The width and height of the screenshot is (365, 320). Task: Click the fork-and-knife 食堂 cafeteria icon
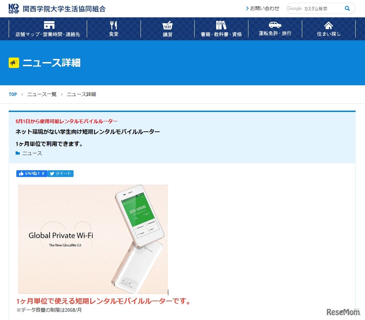tap(113, 25)
